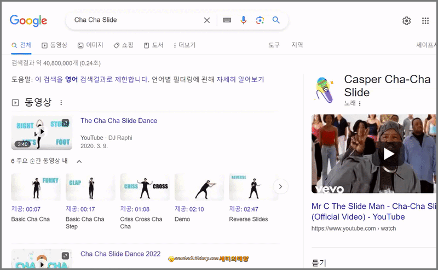The image size is (438, 270).
Task: Select the 전체 tab
Action: click(x=21, y=45)
